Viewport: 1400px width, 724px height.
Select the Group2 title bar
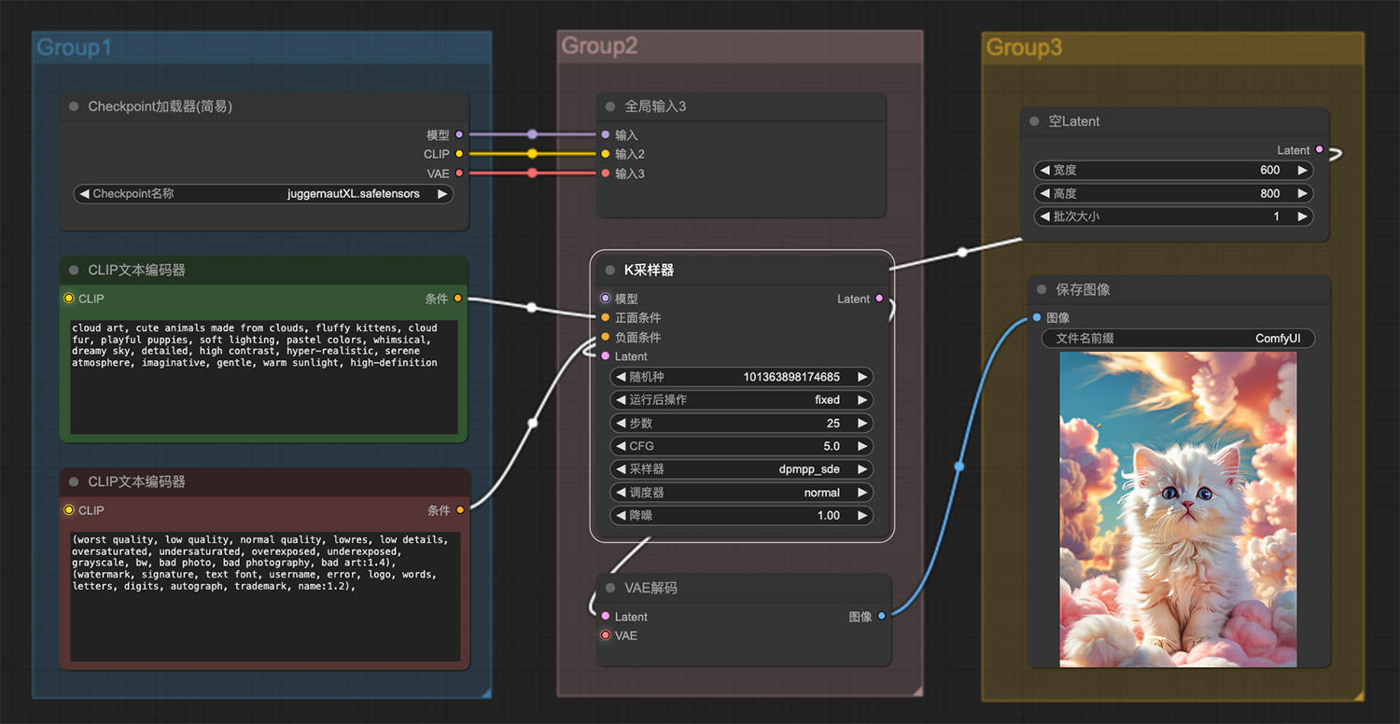[x=740, y=46]
